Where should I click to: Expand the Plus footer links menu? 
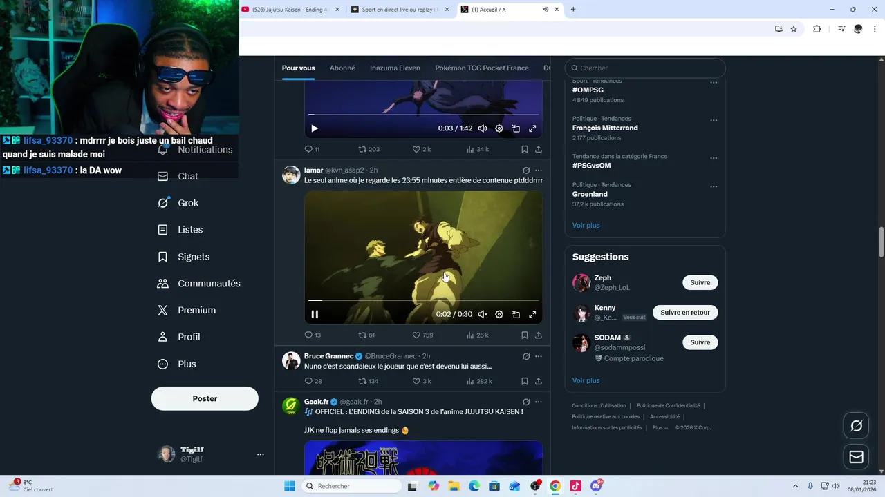pos(660,427)
